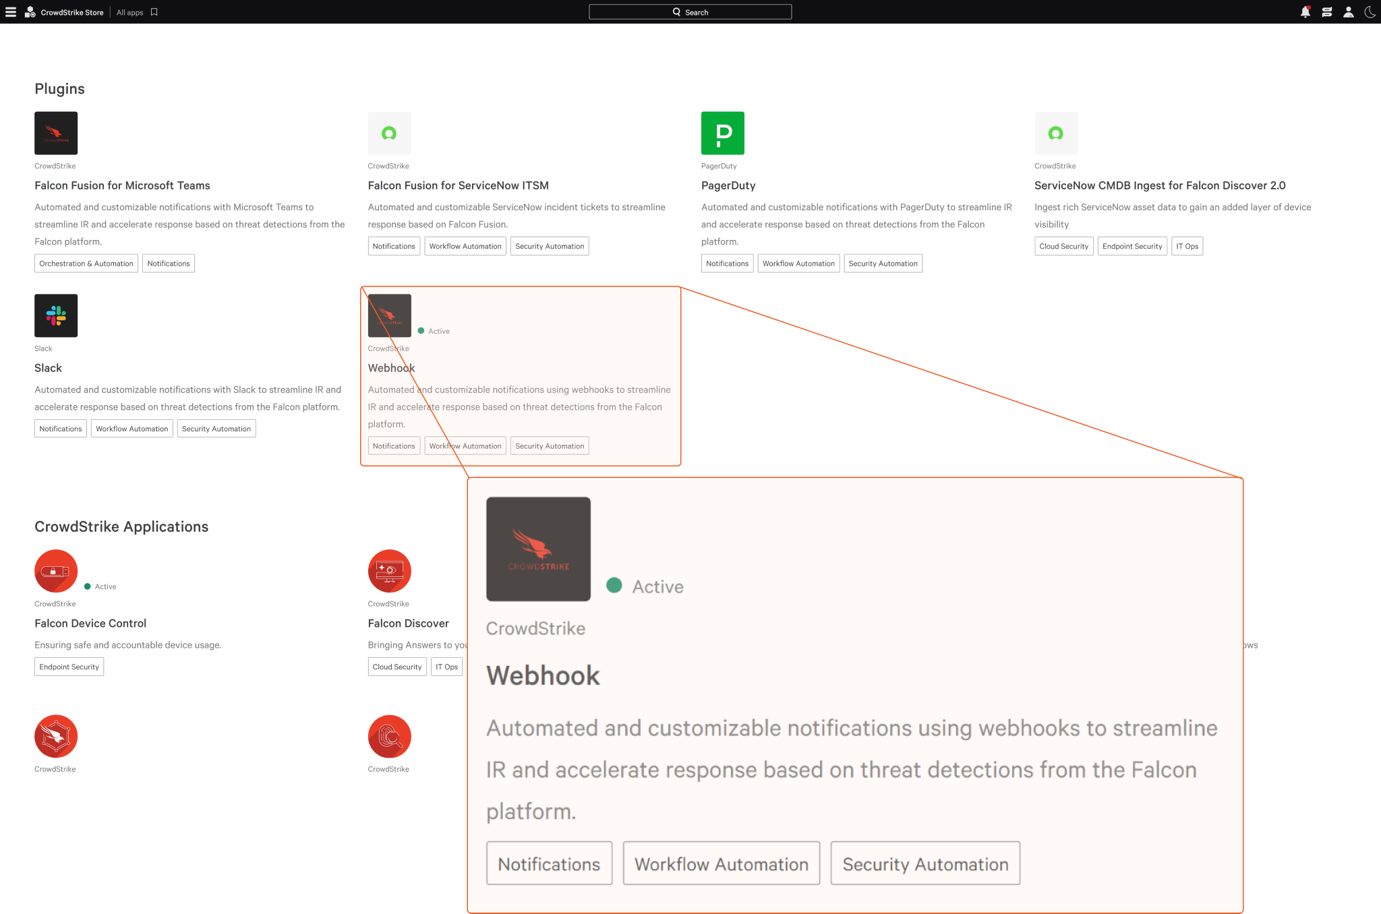Open the Falcon Device Control icon
Screen dimensions: 1381x914
(x=56, y=571)
